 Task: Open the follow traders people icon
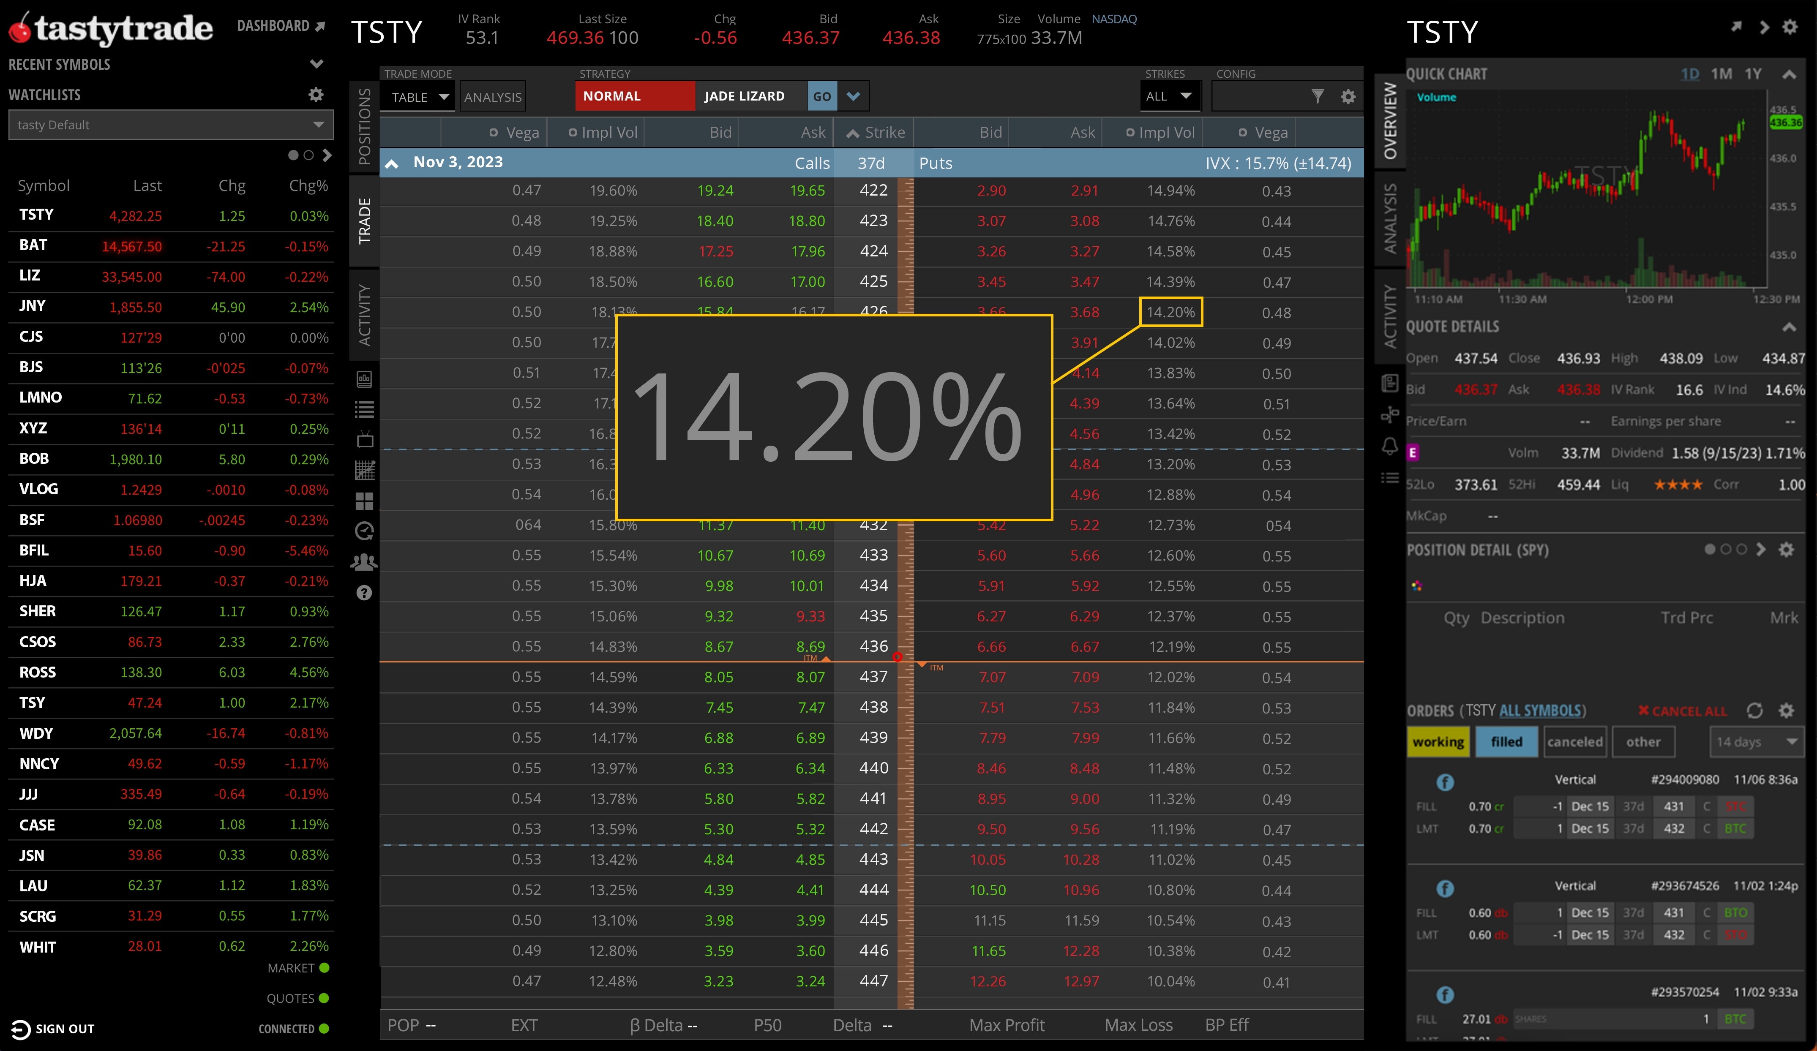tap(365, 561)
